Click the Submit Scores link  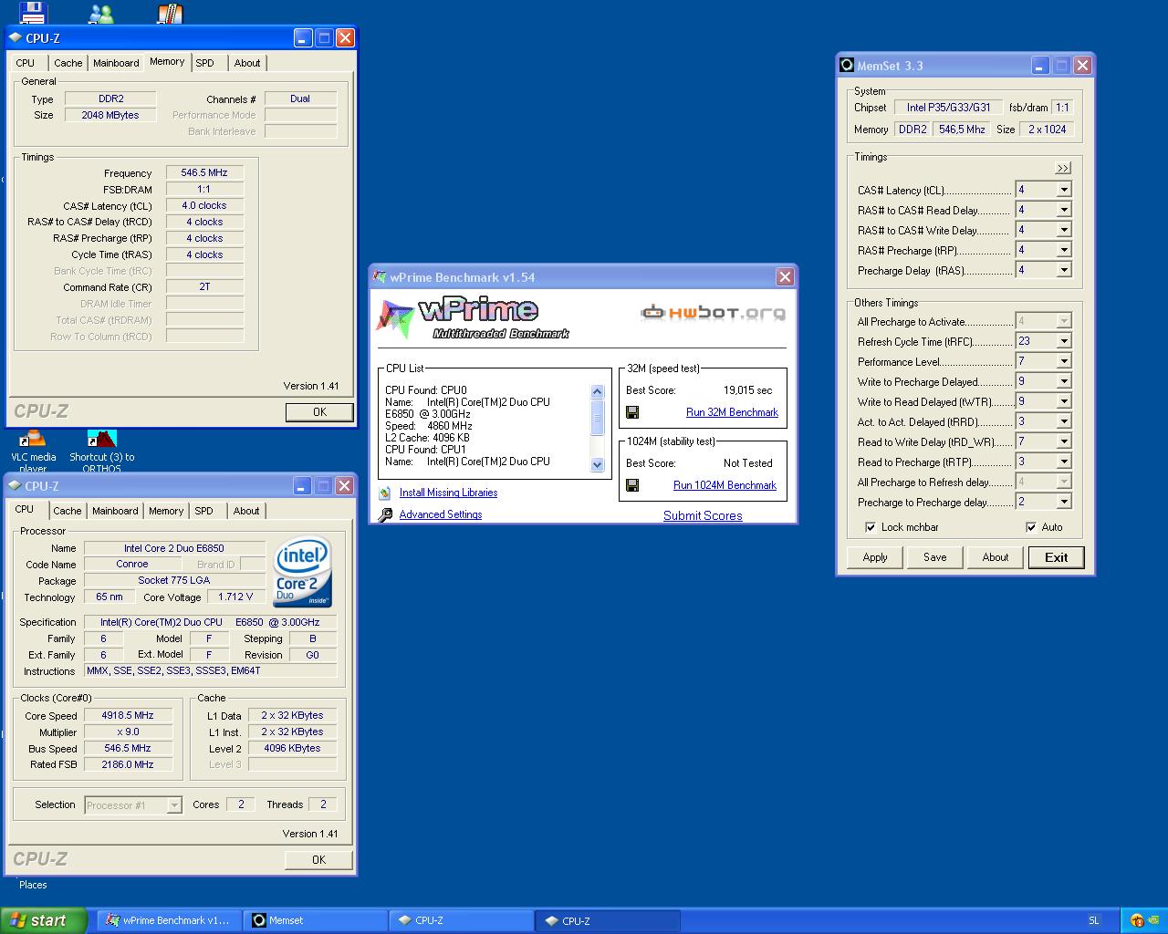click(703, 515)
